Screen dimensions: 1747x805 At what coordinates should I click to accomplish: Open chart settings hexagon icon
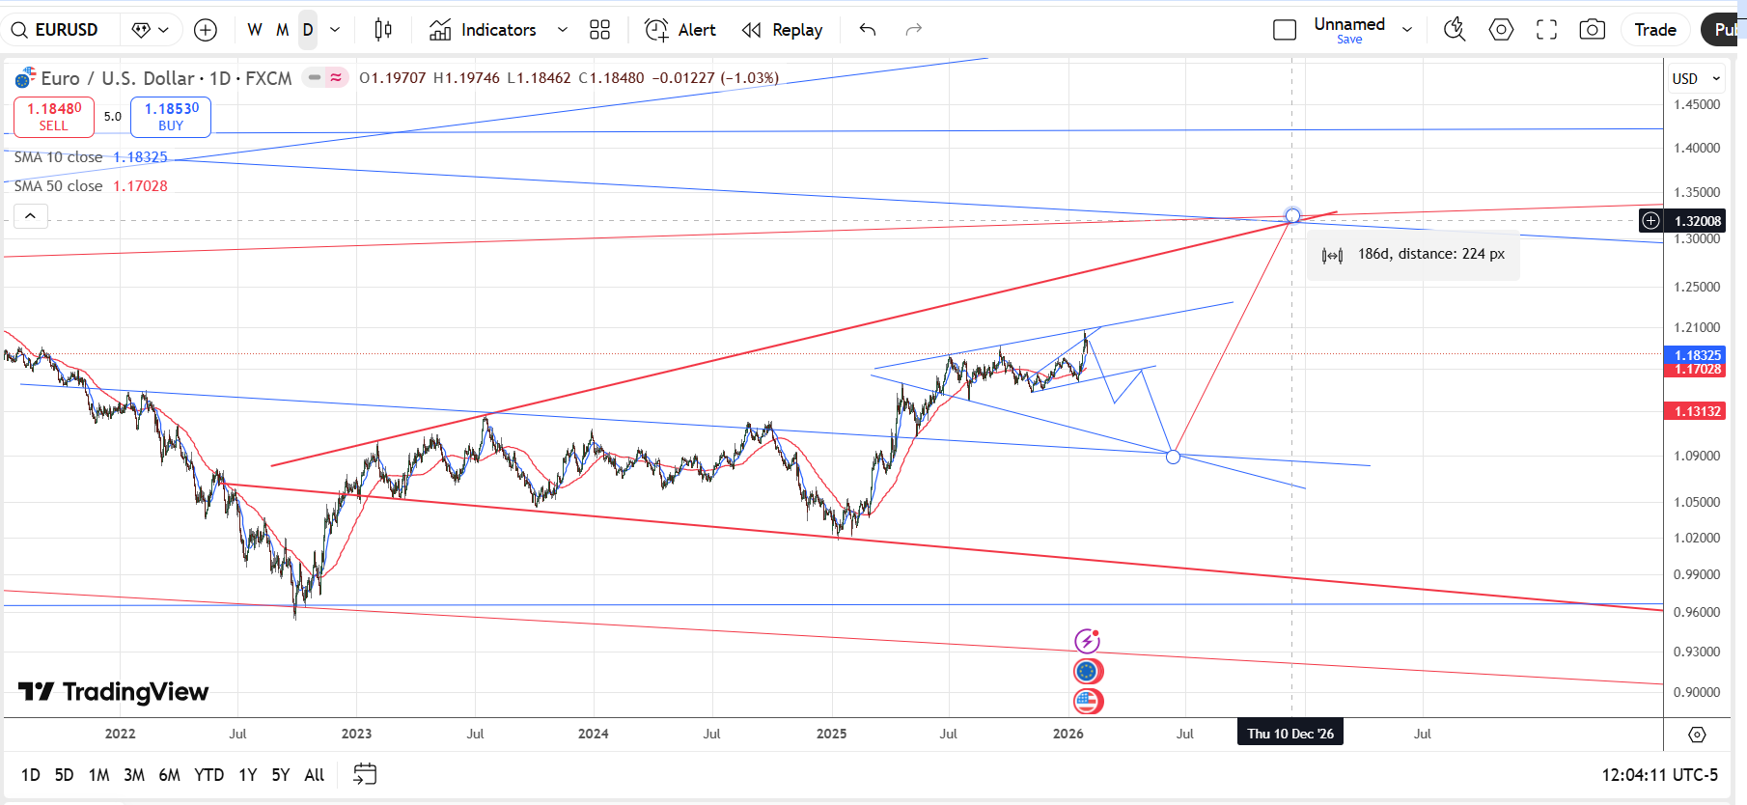click(x=1501, y=30)
